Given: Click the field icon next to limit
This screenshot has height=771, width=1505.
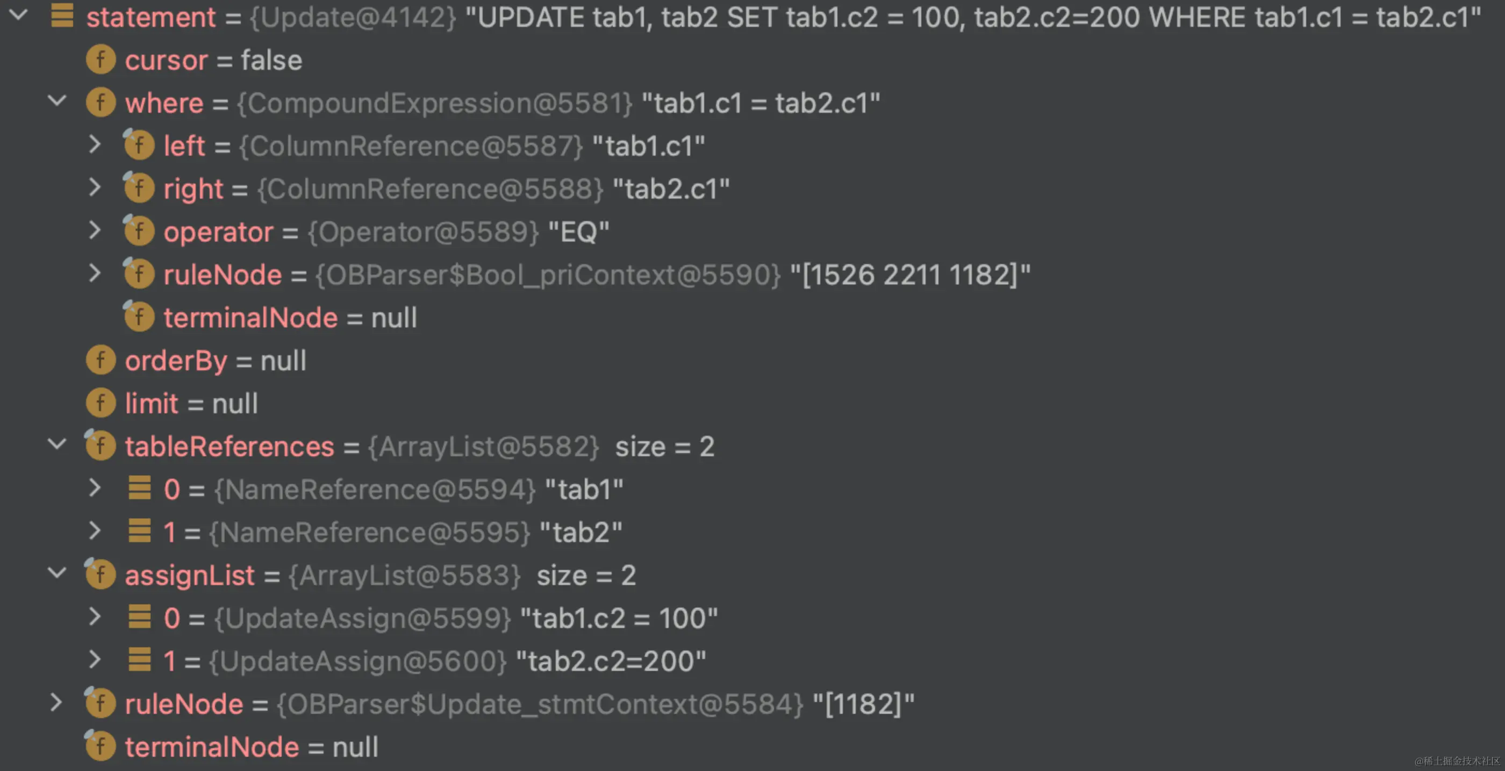Looking at the screenshot, I should pyautogui.click(x=101, y=403).
